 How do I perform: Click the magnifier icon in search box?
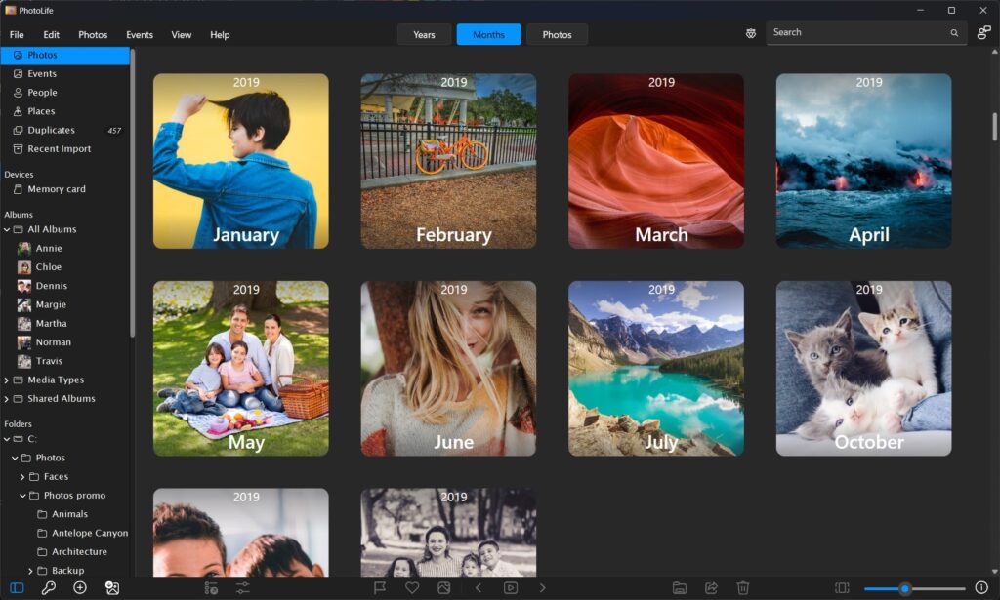(x=954, y=33)
